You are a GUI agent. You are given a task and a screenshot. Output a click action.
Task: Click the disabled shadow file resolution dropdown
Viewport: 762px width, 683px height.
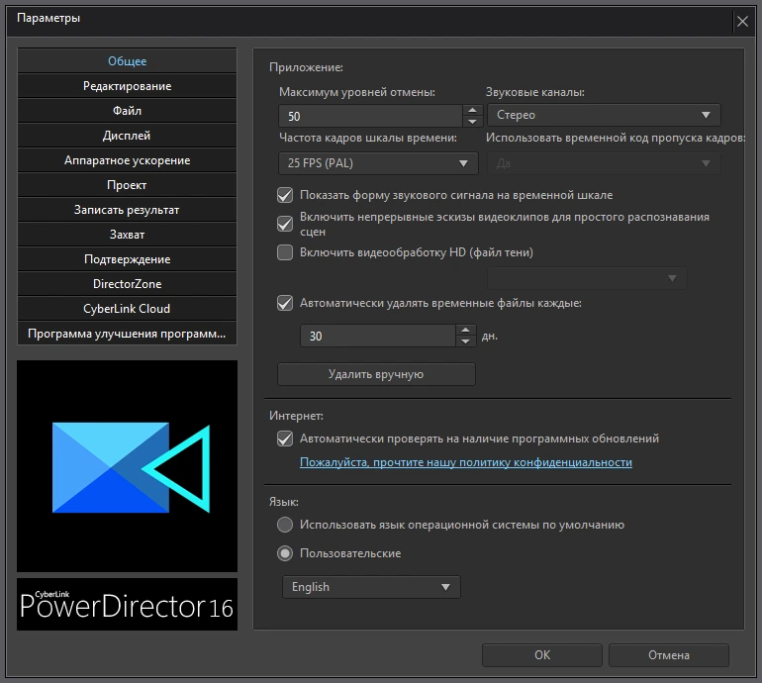pos(587,278)
